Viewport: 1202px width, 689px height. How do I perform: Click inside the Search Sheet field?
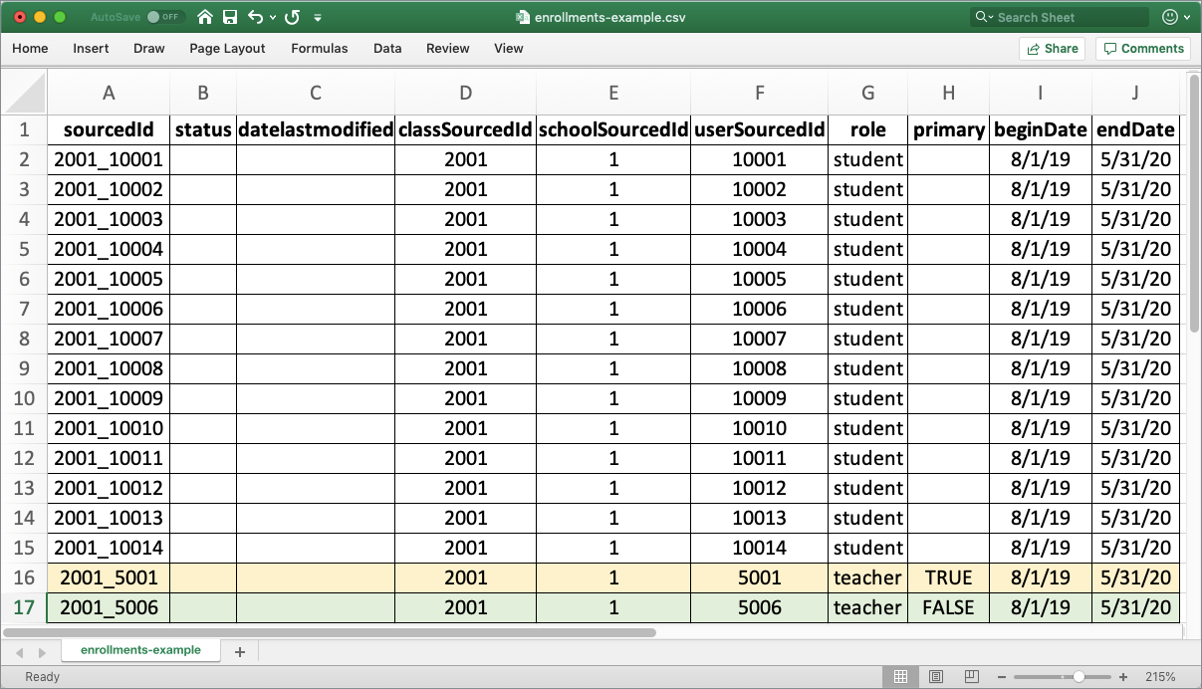pos(1066,17)
